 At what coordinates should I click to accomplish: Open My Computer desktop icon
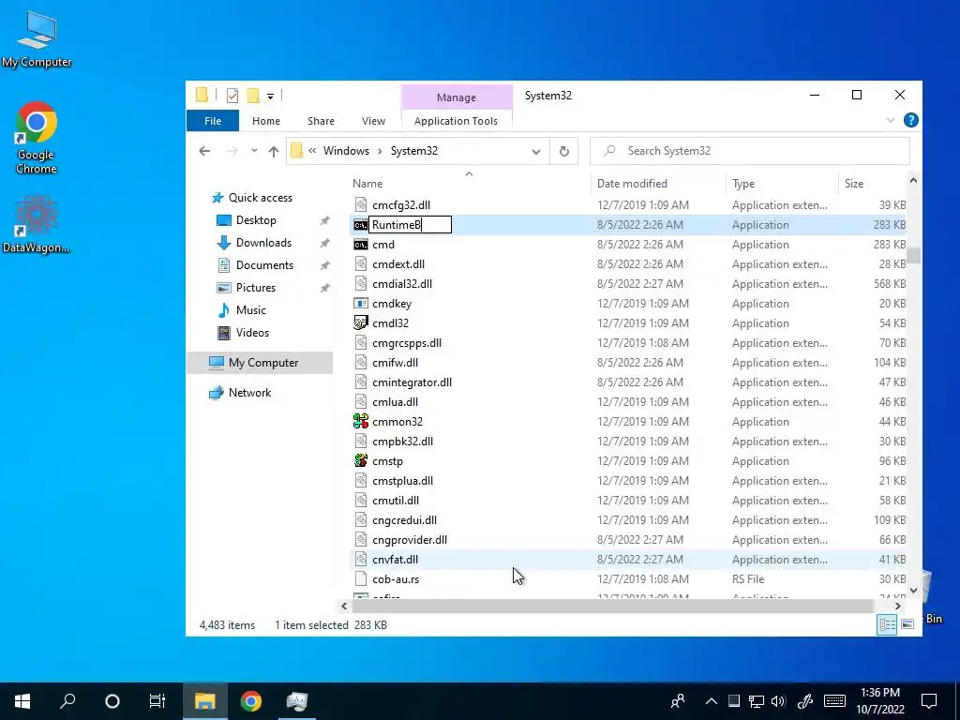[x=37, y=39]
